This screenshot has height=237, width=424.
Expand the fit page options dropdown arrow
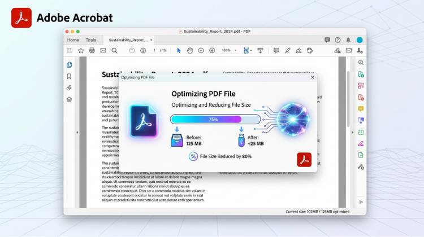tap(251, 50)
